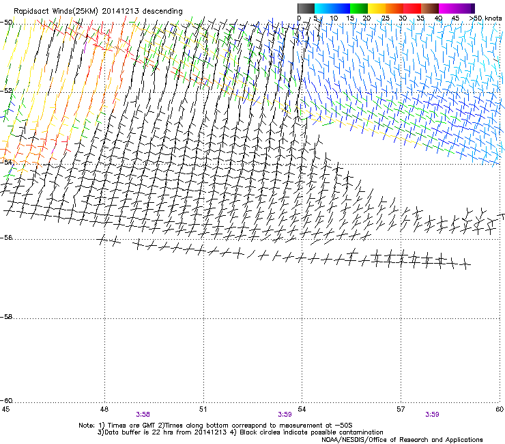
Task: Click the longitude label '51'
Action: (203, 409)
